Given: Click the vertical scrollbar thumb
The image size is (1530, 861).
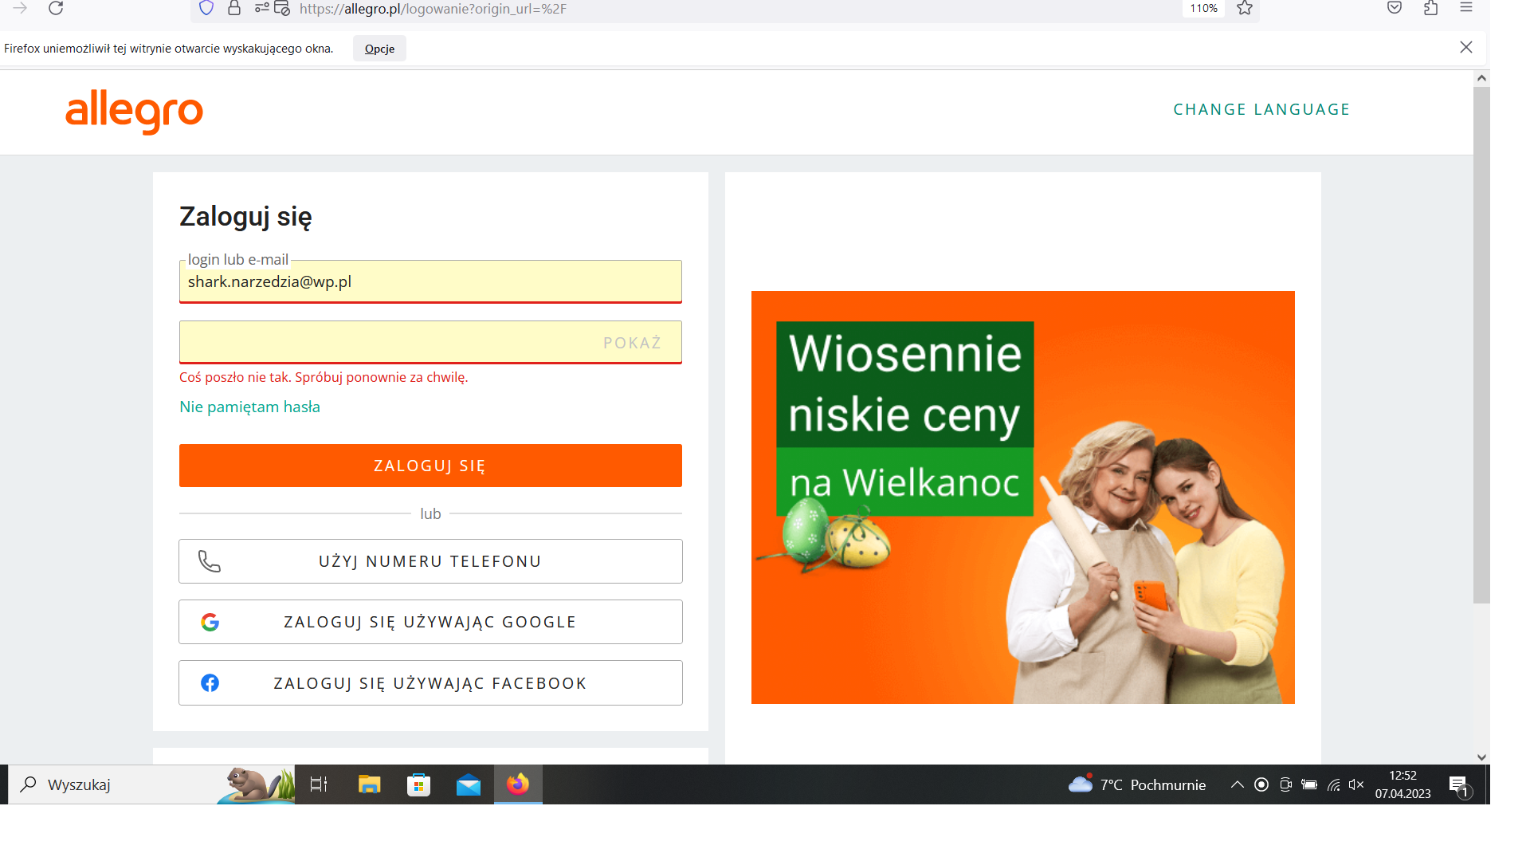Looking at the screenshot, I should point(1481,344).
